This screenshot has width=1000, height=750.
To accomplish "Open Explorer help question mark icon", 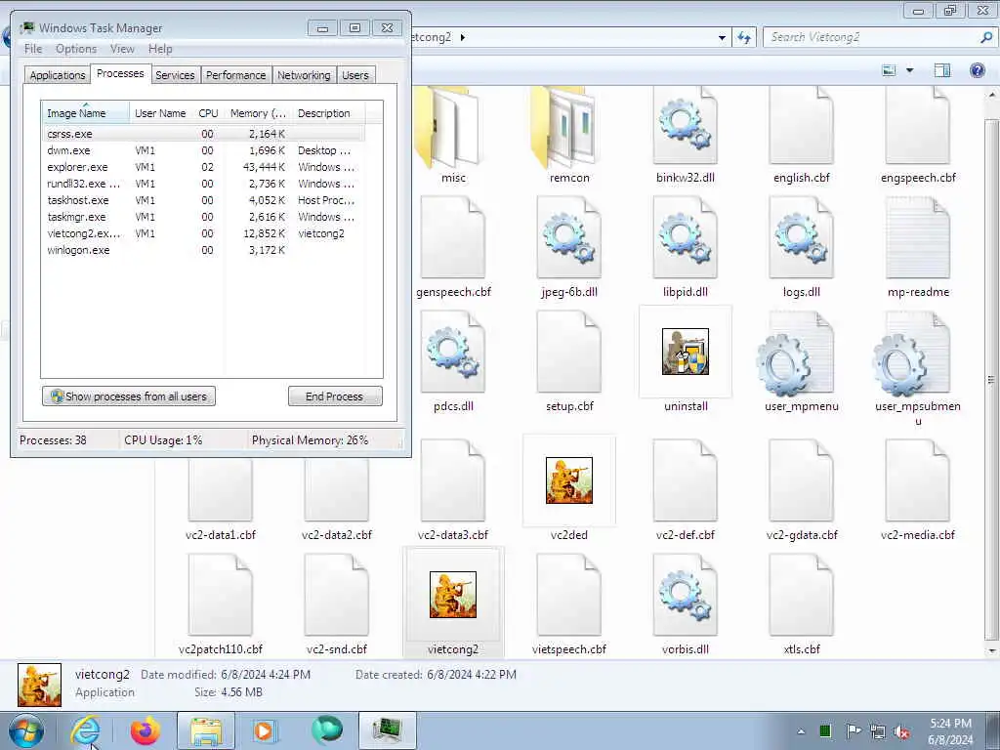I will 977,70.
